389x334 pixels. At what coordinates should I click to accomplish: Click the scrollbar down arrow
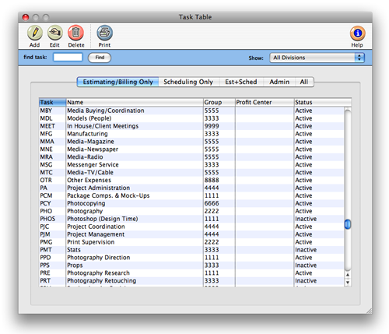(348, 282)
